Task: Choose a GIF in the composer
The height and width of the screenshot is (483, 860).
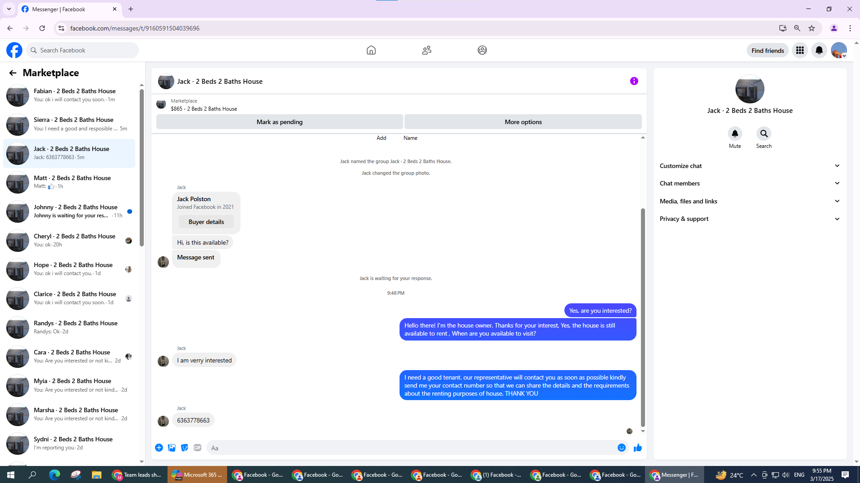Action: tap(198, 448)
